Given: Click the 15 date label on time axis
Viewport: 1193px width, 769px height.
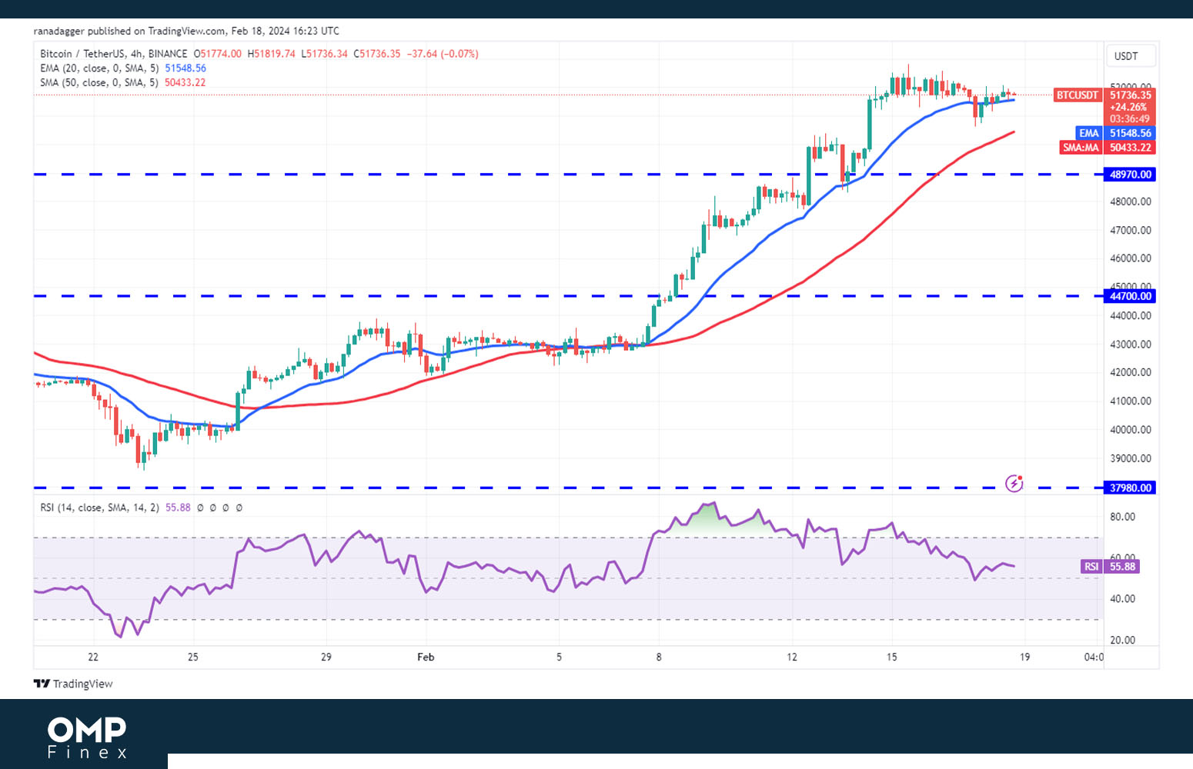Looking at the screenshot, I should 891,657.
